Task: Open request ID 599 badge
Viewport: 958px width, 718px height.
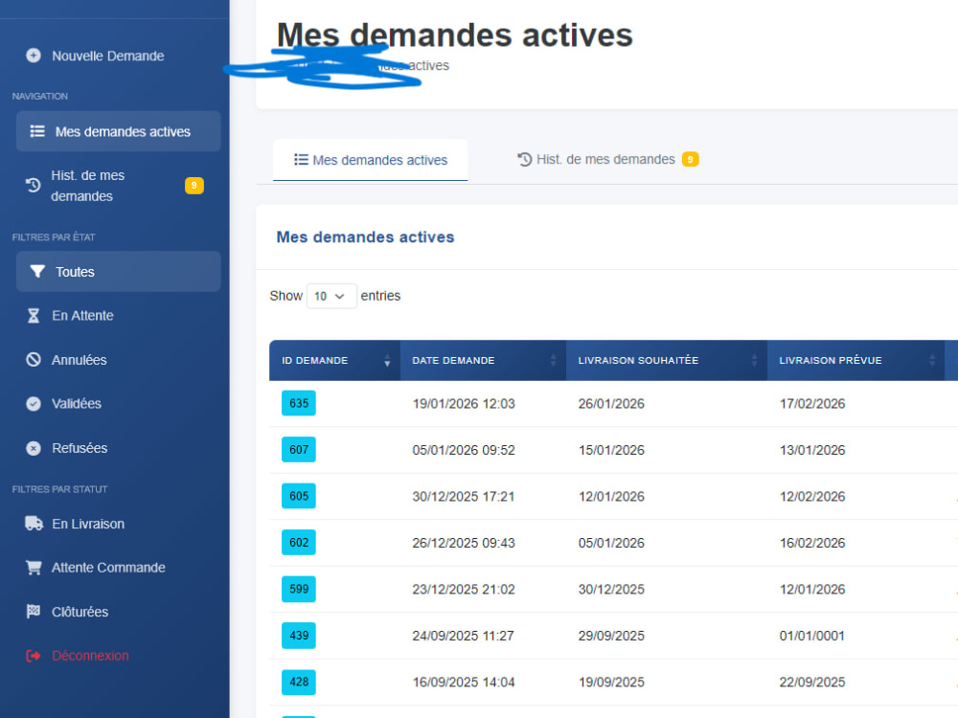Action: point(299,589)
